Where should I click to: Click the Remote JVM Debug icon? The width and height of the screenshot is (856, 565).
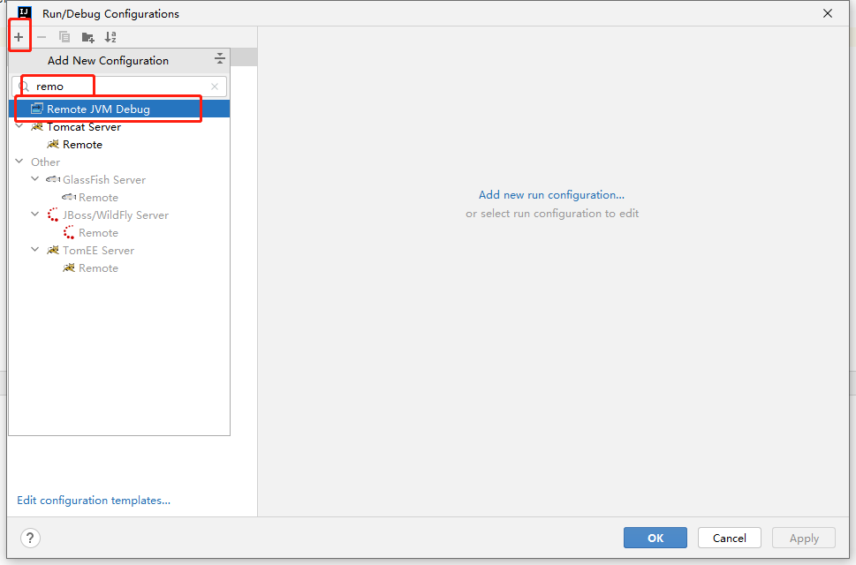point(36,109)
